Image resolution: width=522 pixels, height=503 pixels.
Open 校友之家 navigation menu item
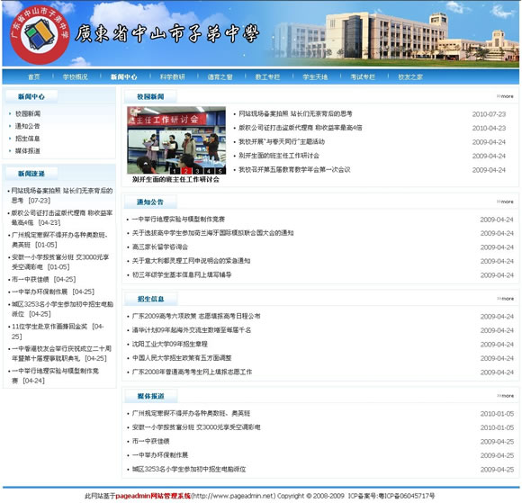tap(410, 76)
